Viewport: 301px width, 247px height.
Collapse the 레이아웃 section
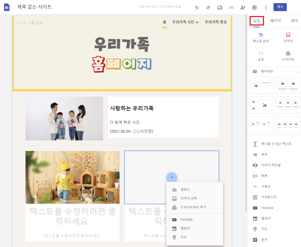tap(298, 72)
